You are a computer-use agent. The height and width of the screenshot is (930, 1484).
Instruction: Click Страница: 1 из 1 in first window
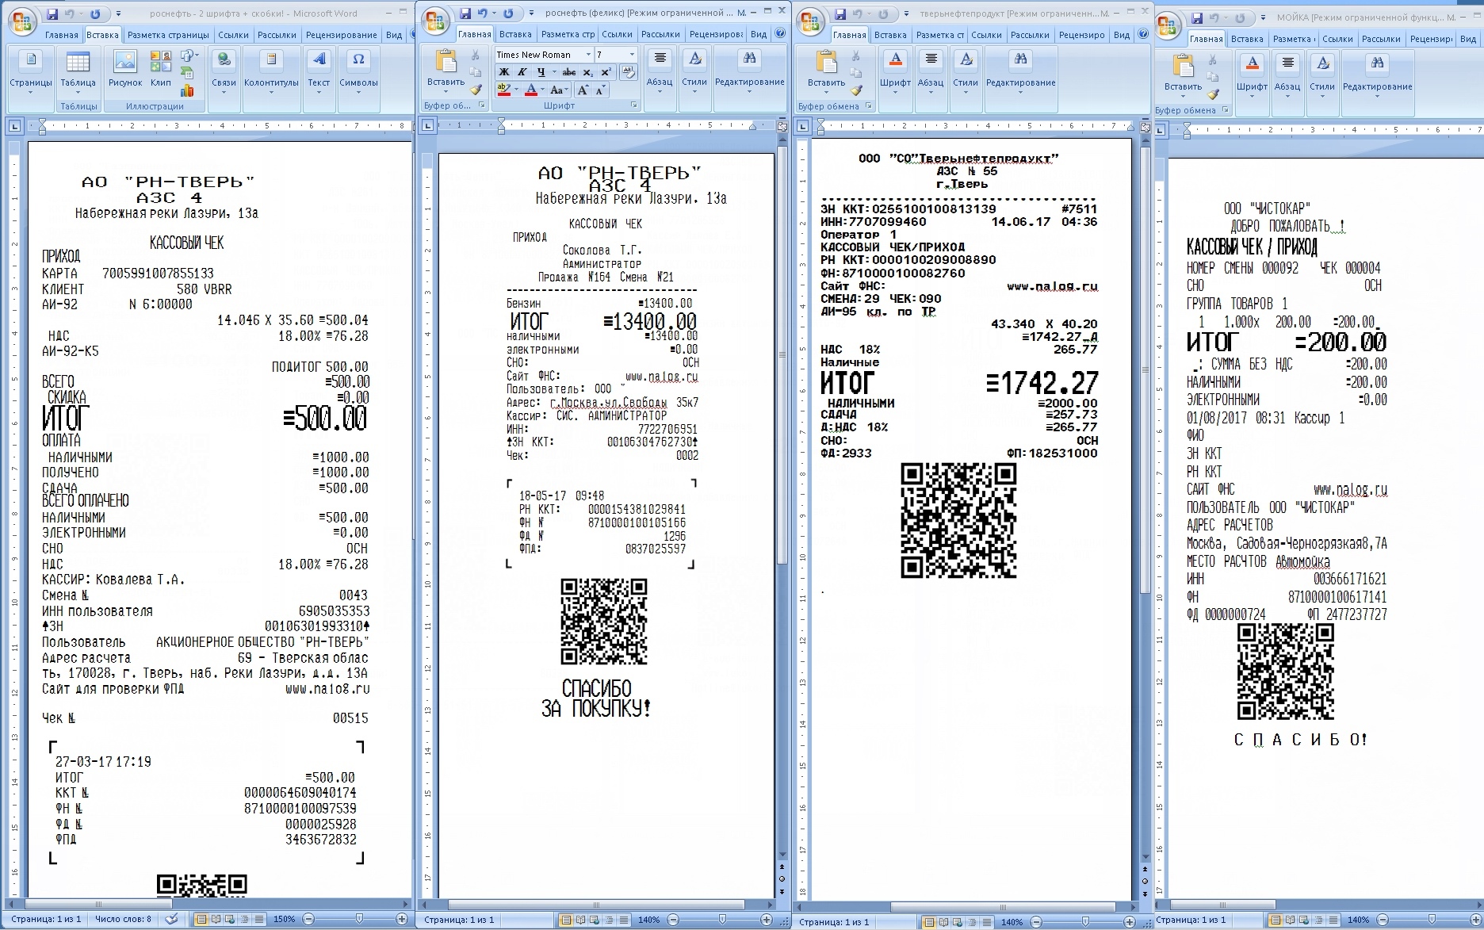[46, 920]
